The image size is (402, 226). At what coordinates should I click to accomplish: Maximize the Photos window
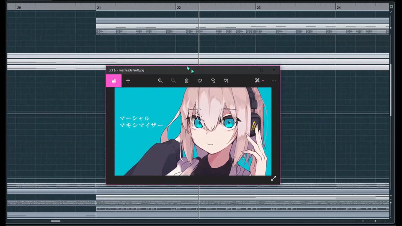point(261,70)
